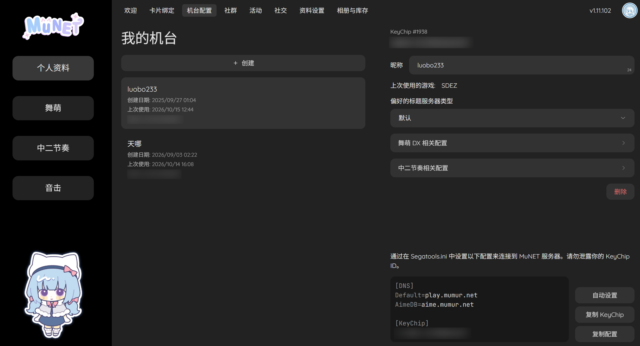Image resolution: width=640 pixels, height=346 pixels.
Task: Click the AimeDB=aime.mumur.net config line
Action: pyautogui.click(x=434, y=305)
